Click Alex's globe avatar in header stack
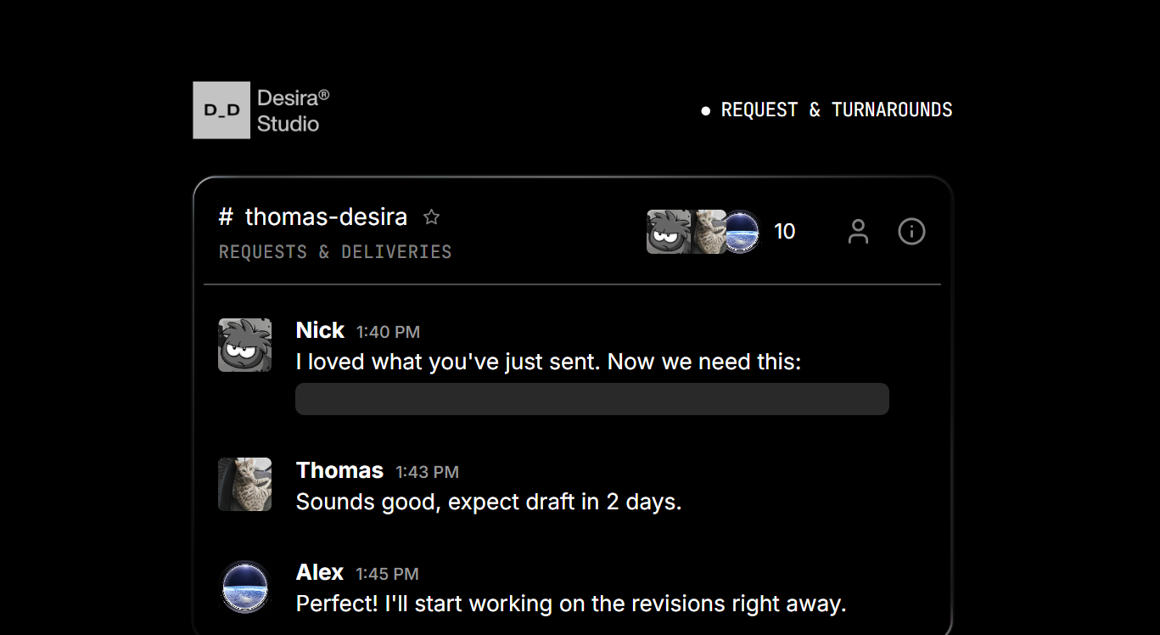Viewport: 1160px width, 635px height. pyautogui.click(x=742, y=232)
